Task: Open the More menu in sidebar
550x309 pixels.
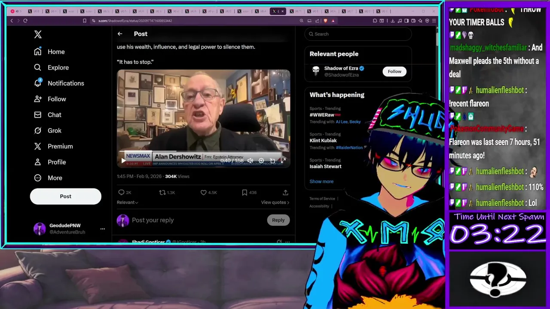Action: coord(49,178)
